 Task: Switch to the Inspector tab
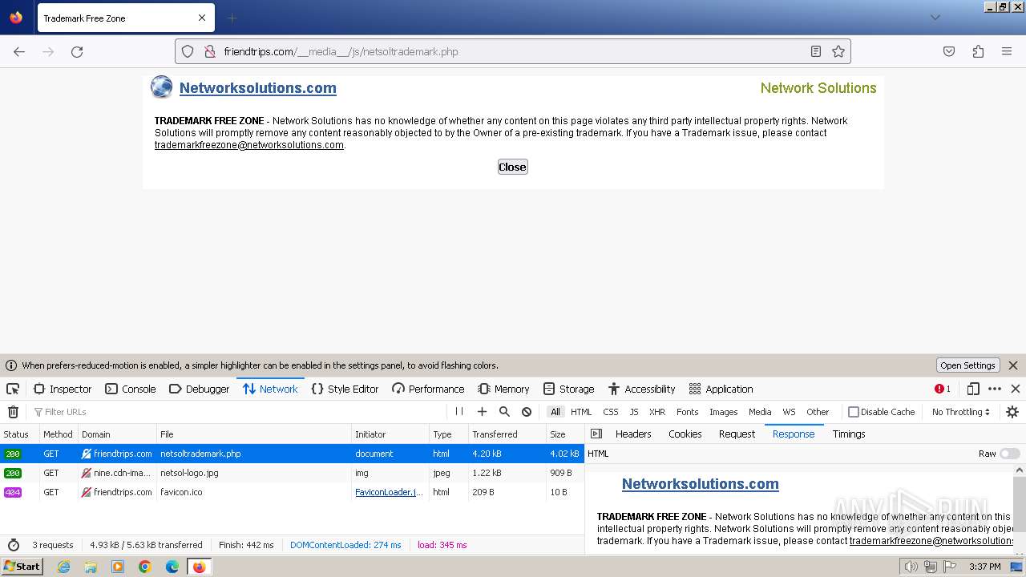coord(63,389)
